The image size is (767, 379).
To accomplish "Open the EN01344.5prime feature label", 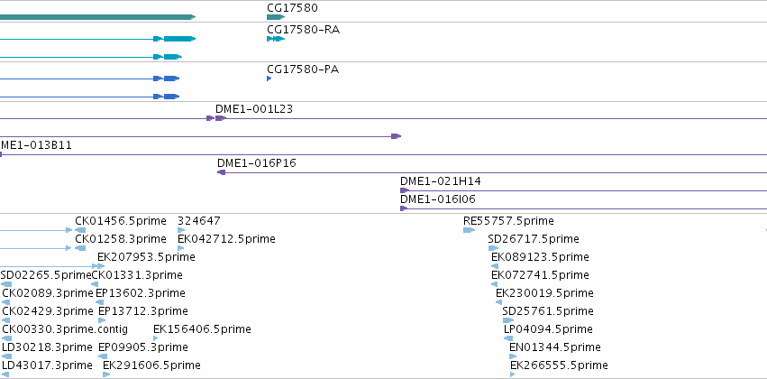I will pos(555,347).
